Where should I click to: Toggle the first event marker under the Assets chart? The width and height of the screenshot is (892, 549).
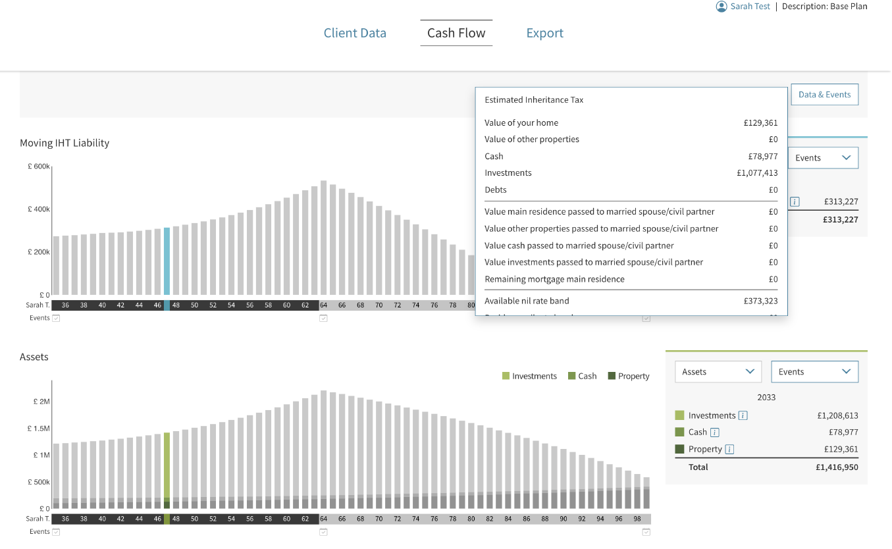click(56, 532)
